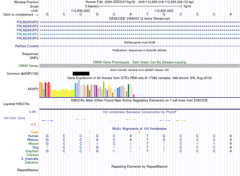This screenshot has width=240, height=176.
Task: Click the magenta bar in AKAP2 expression chart
Action: tap(134, 96)
